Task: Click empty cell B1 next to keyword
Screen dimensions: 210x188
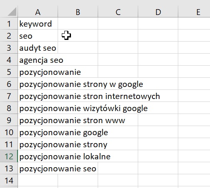Action: [78, 23]
